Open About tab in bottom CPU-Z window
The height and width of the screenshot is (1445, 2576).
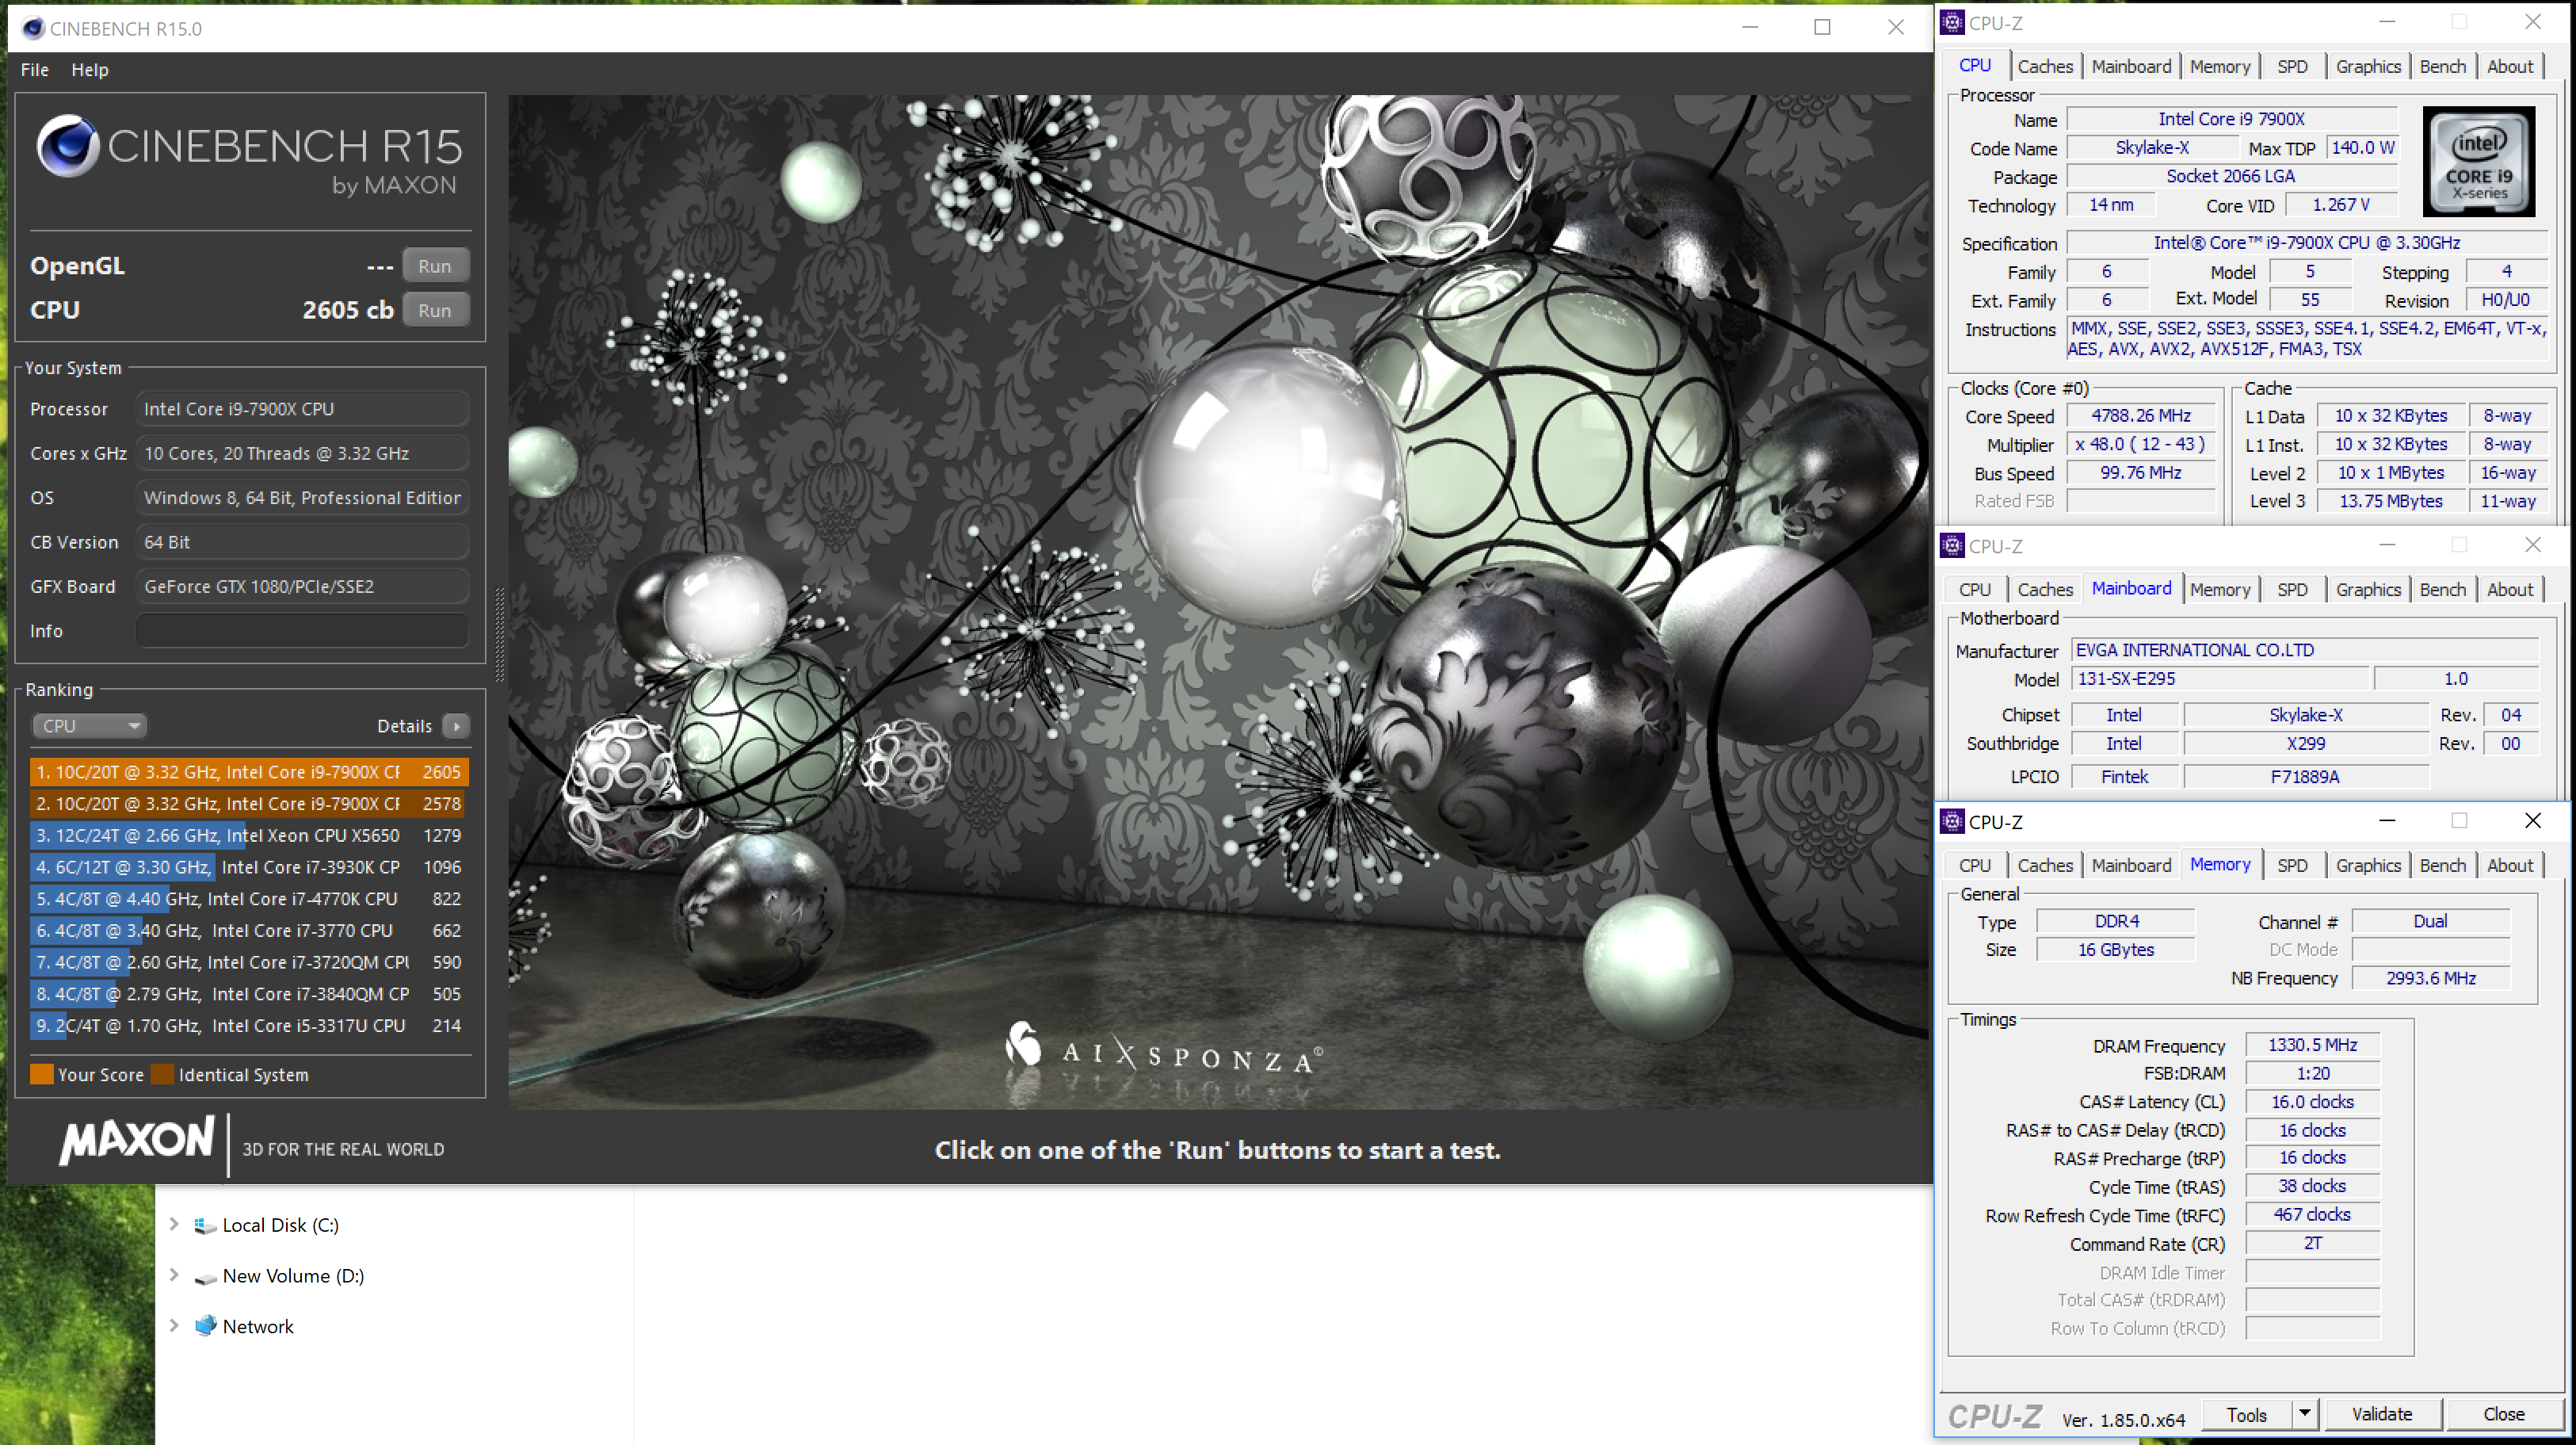[2510, 866]
